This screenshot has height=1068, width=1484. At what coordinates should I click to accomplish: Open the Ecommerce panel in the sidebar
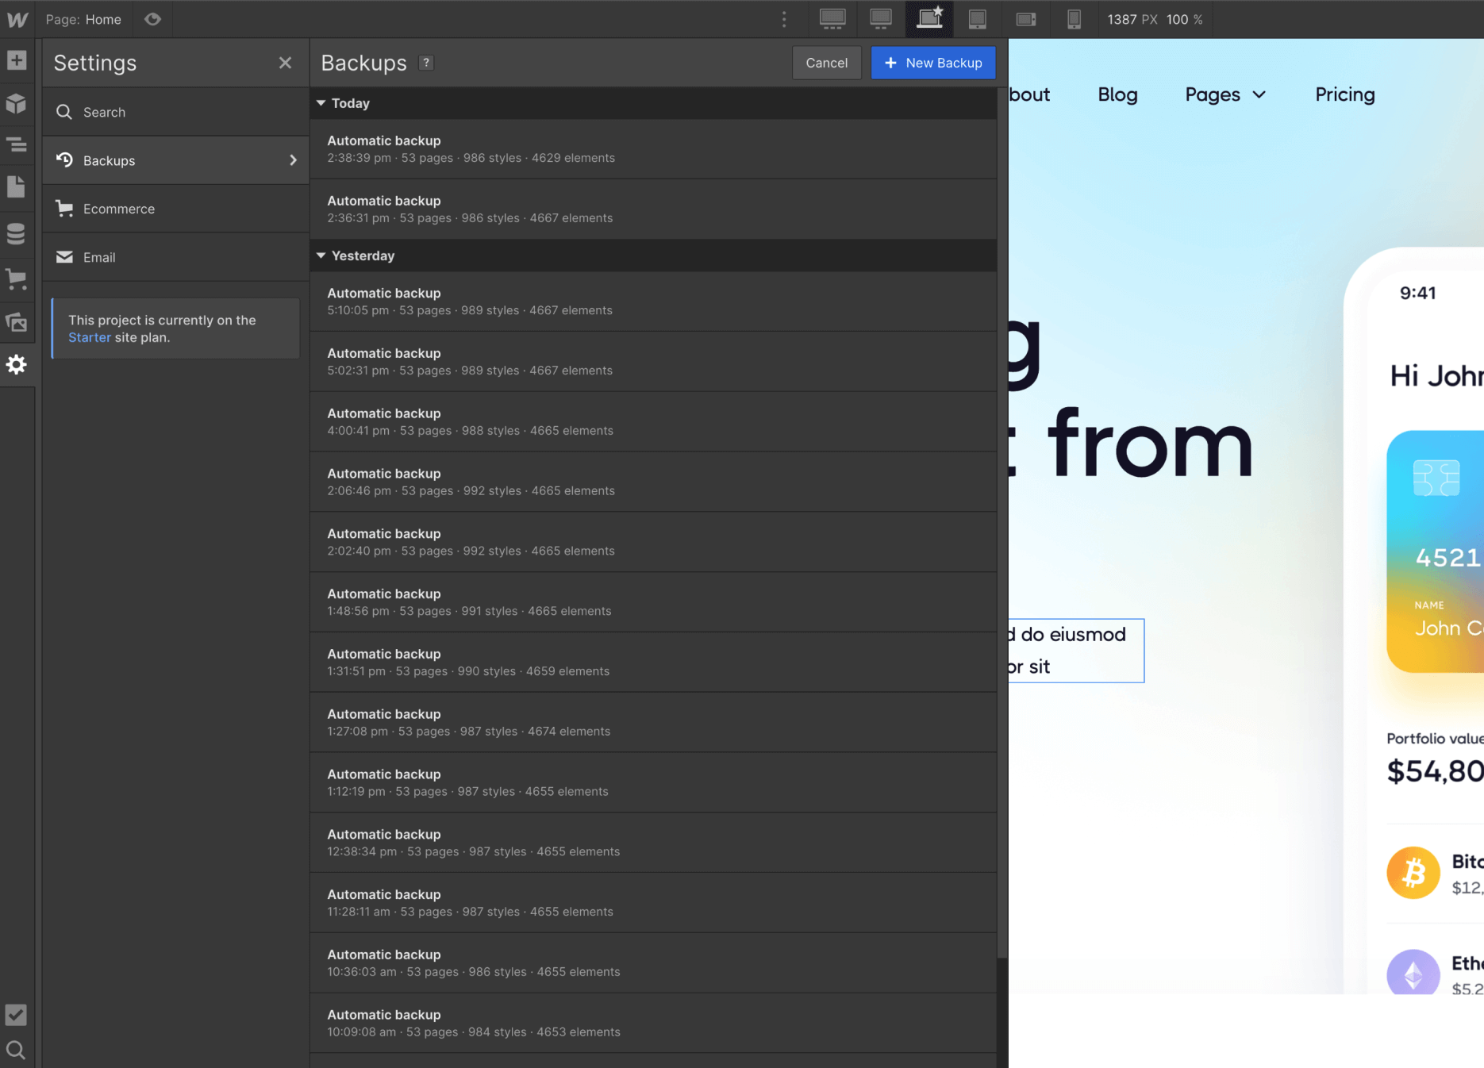click(x=17, y=278)
